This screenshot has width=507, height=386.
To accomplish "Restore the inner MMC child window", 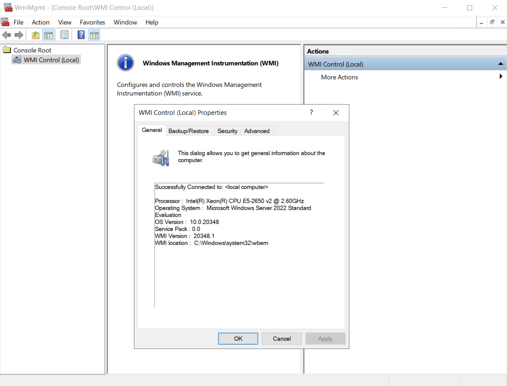I will [x=492, y=22].
